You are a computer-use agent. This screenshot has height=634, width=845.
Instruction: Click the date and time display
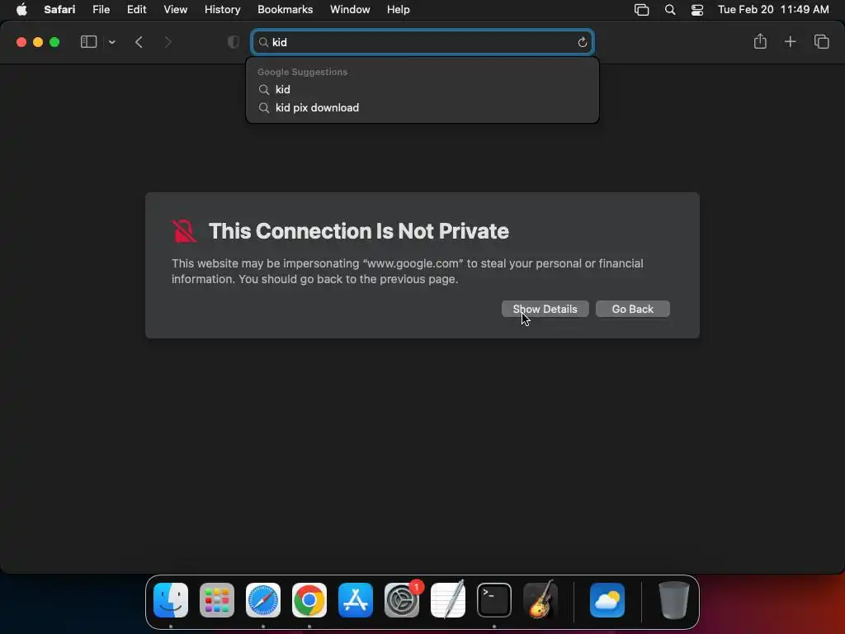click(773, 9)
